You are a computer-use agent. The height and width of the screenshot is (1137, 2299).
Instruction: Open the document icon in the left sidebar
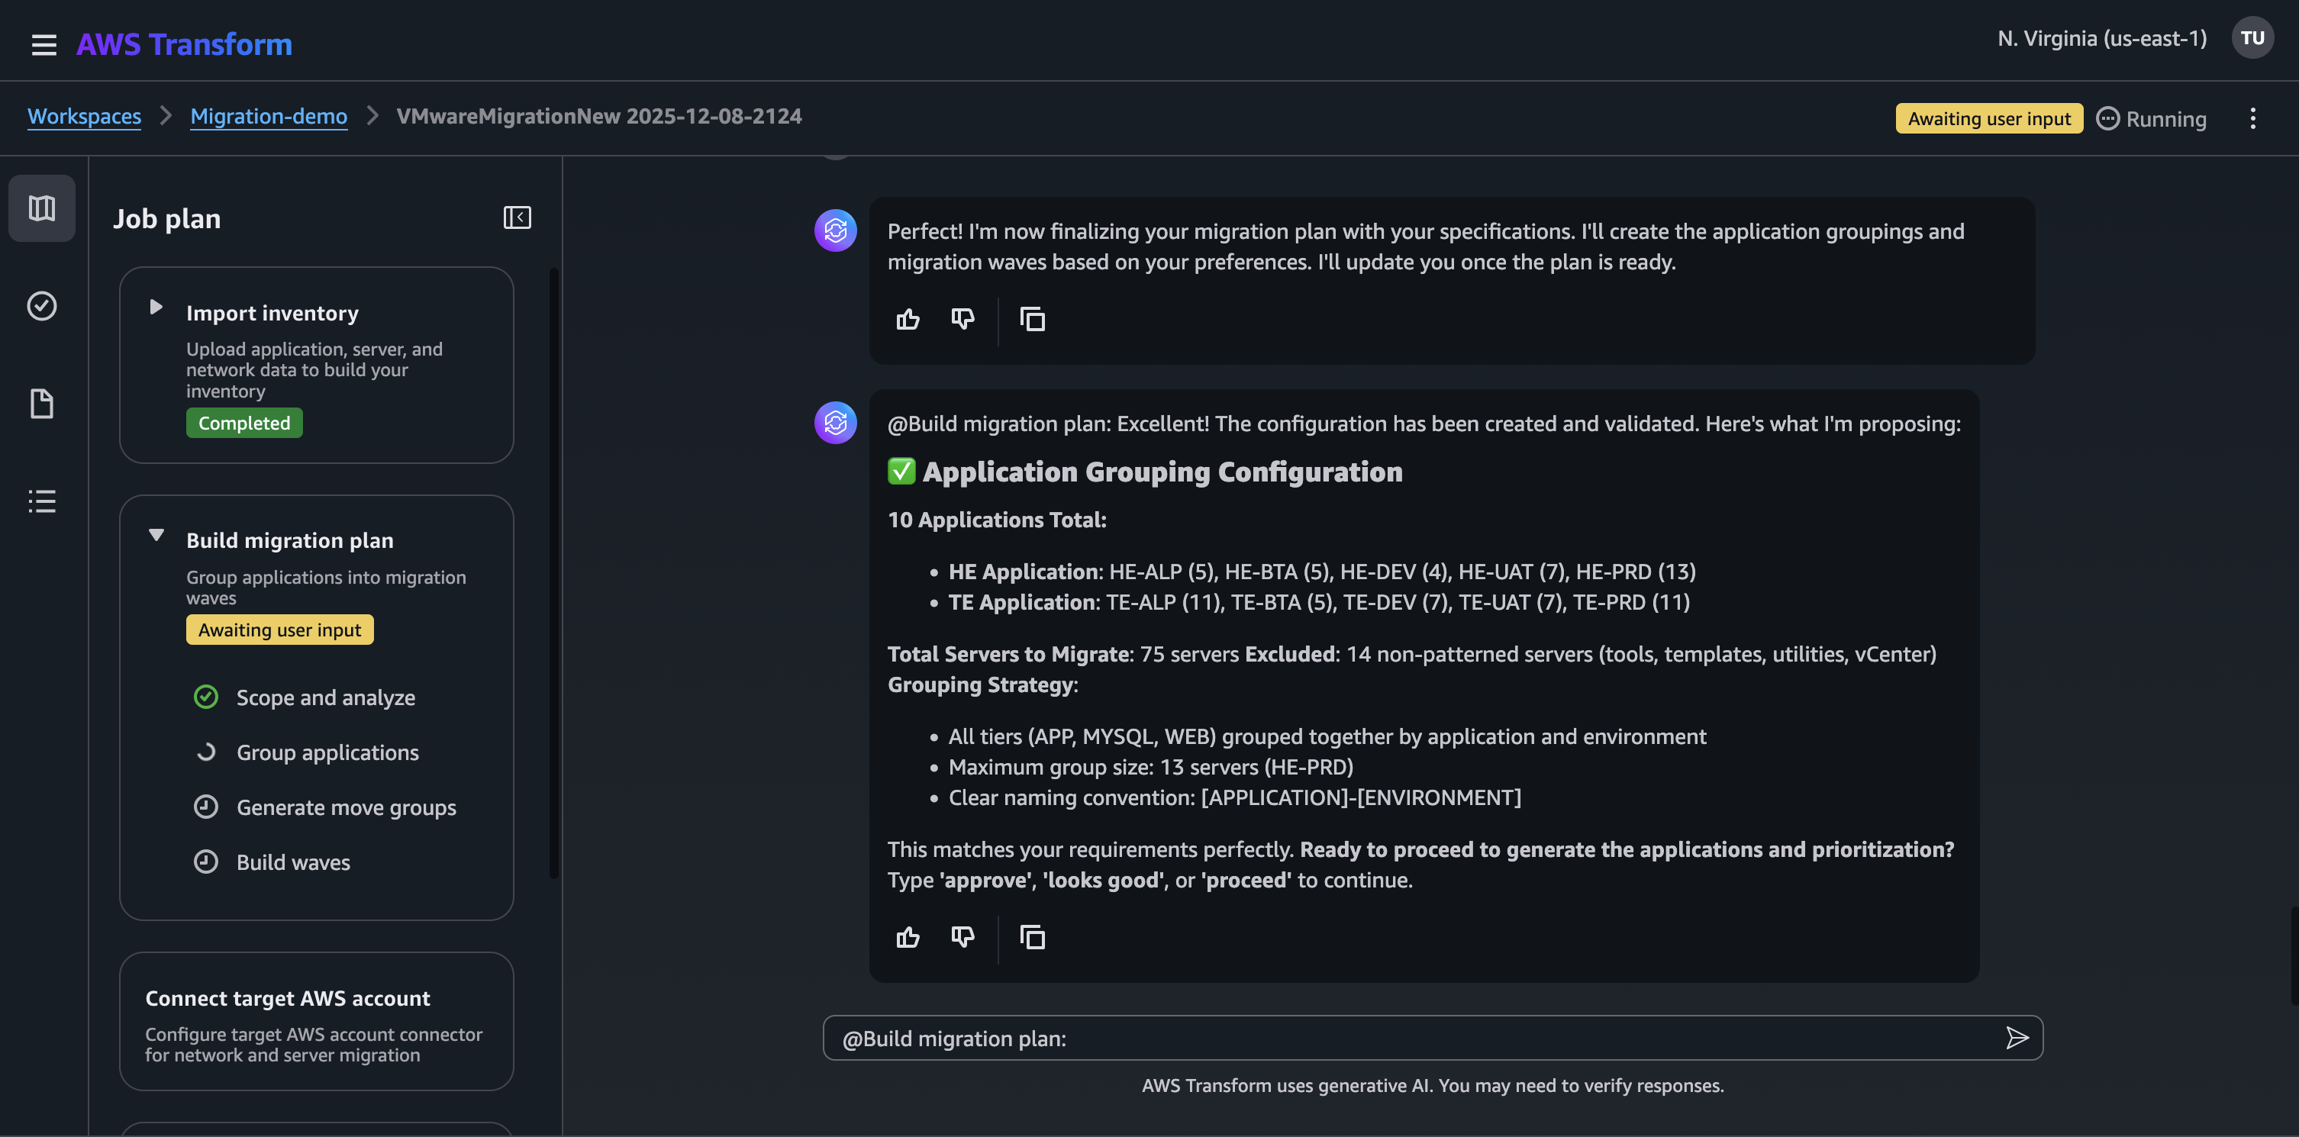tap(41, 404)
